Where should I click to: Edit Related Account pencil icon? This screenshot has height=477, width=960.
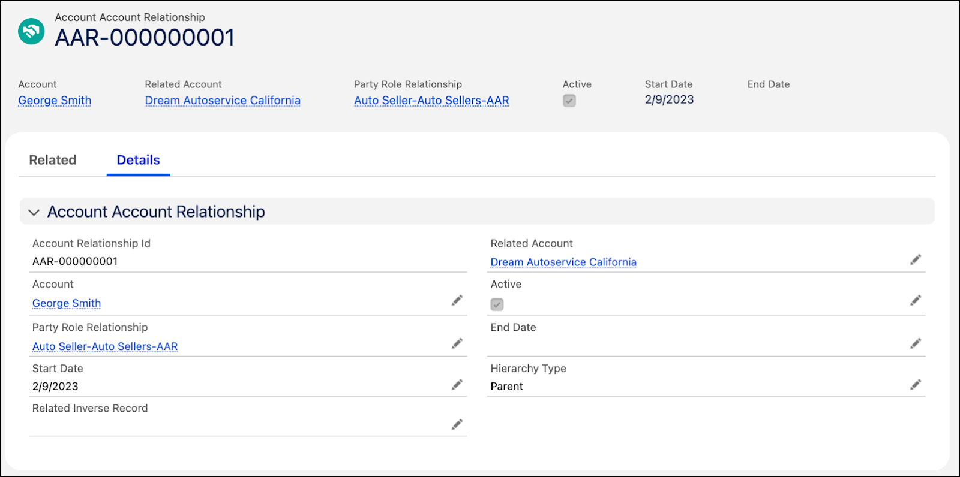pyautogui.click(x=916, y=259)
